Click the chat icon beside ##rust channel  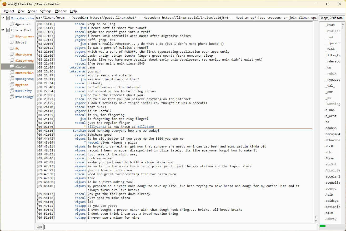(12, 42)
